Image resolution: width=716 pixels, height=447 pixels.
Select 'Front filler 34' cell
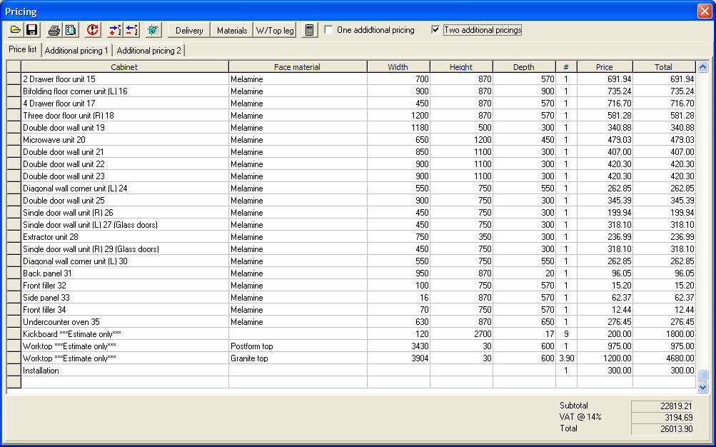click(124, 310)
